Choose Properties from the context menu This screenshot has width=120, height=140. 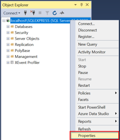coord(95,136)
